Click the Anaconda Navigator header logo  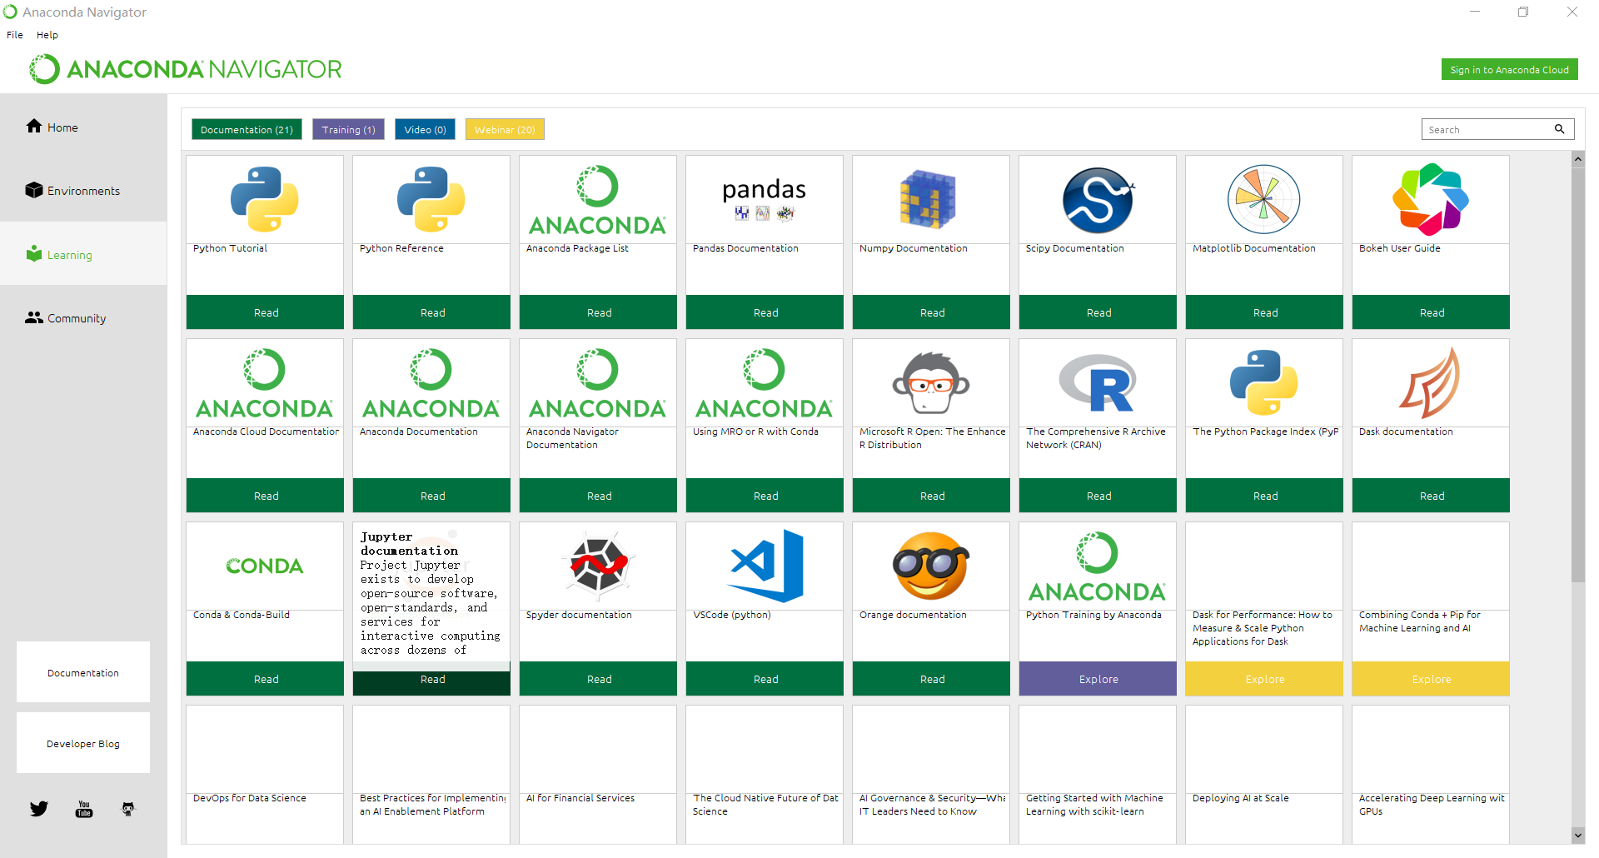[185, 69]
